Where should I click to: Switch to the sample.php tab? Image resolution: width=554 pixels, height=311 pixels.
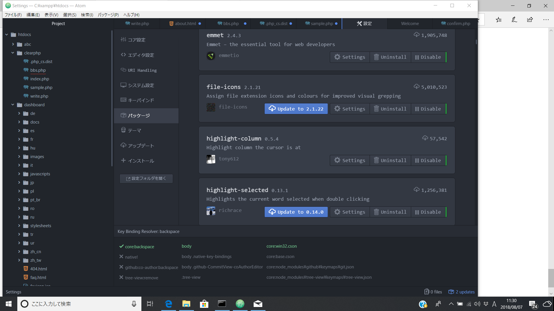coord(321,23)
